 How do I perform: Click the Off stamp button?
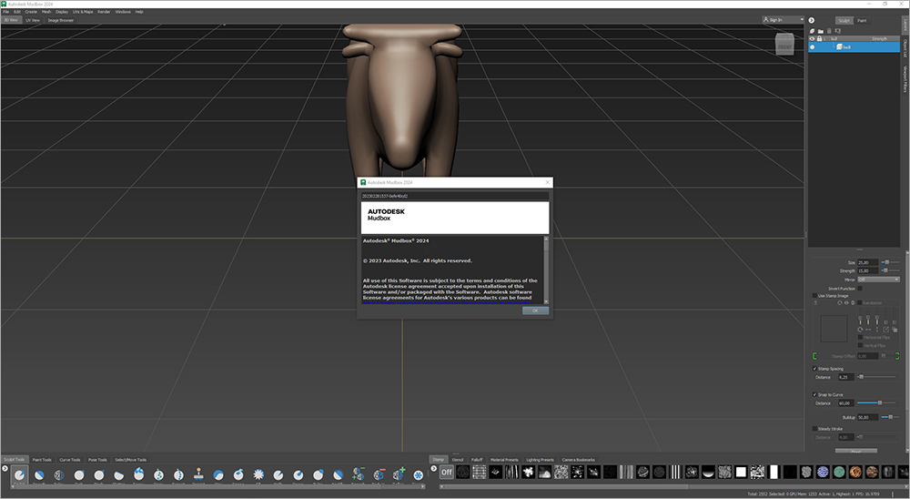[446, 473]
